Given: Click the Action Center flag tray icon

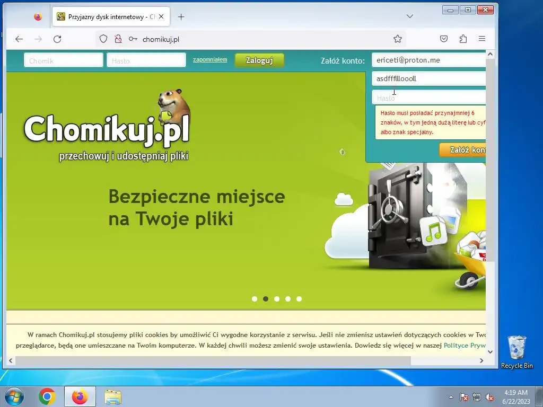Looking at the screenshot, I should click(x=463, y=397).
